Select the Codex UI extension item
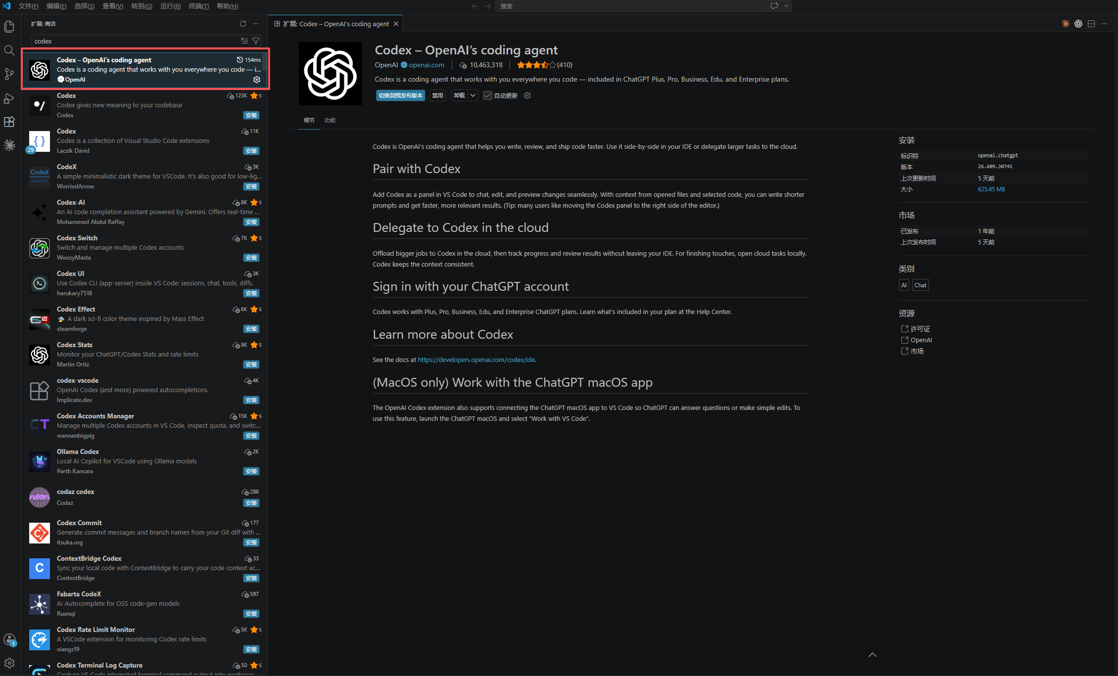1118x676 pixels. click(144, 283)
